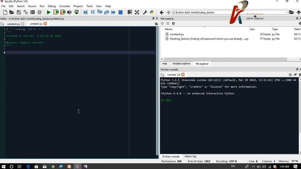Open the Tools menu
Screen dimensions: 301x169
89,6
